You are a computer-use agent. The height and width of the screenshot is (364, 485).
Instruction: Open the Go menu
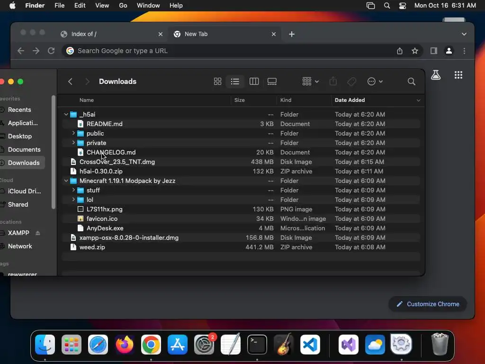(123, 6)
